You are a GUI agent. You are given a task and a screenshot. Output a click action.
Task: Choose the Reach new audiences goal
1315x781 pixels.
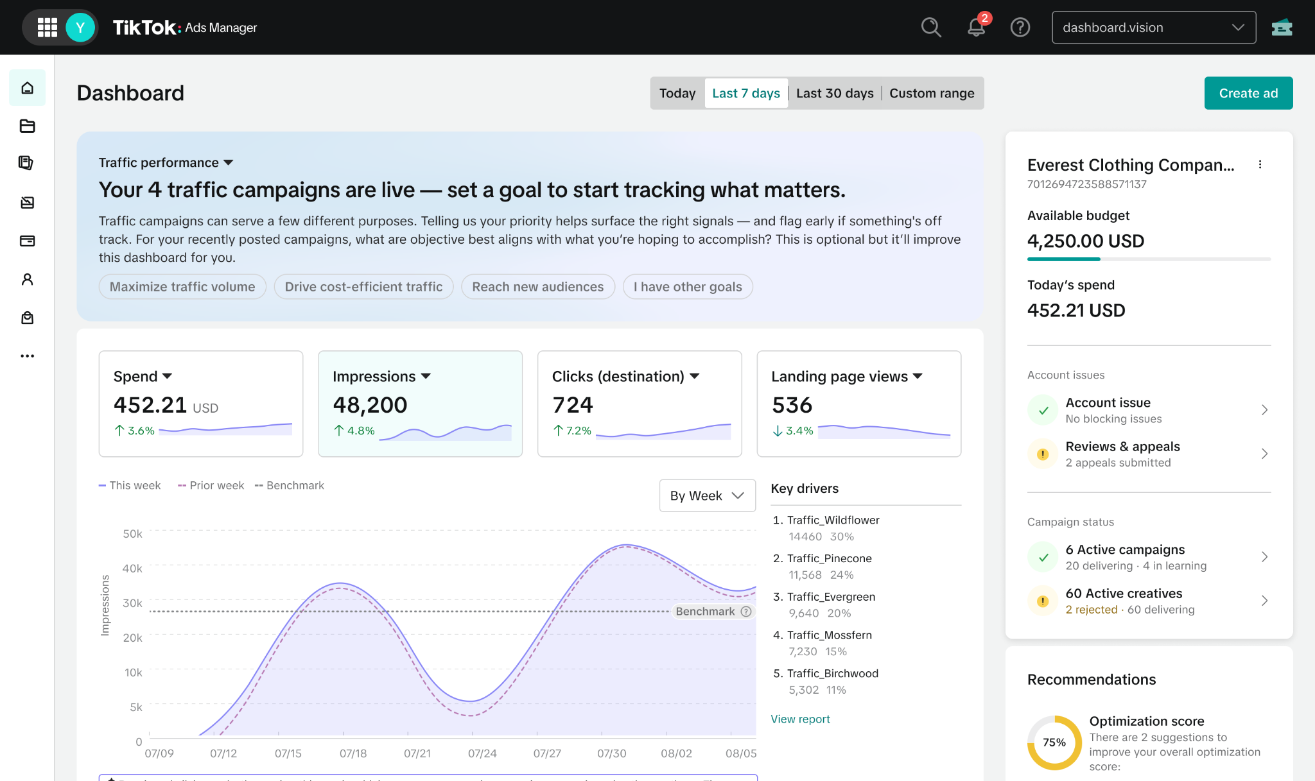538,287
